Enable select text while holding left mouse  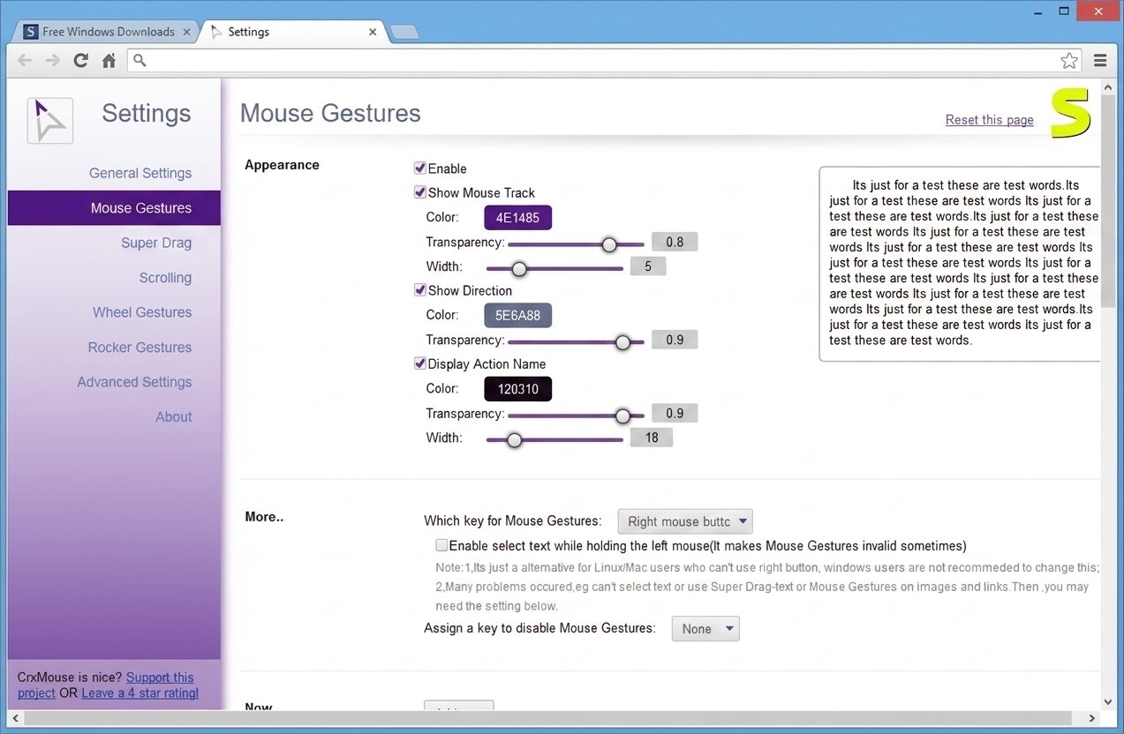tap(441, 545)
